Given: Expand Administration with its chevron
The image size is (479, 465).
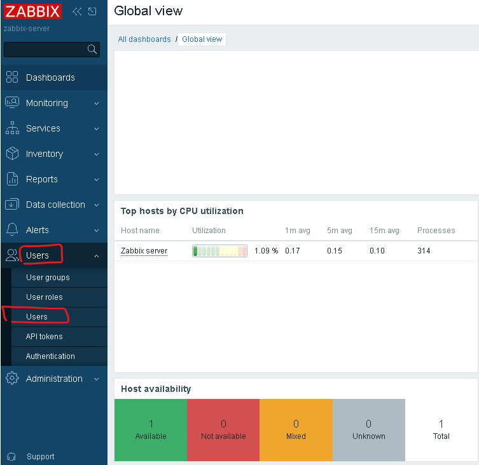Looking at the screenshot, I should tap(97, 379).
